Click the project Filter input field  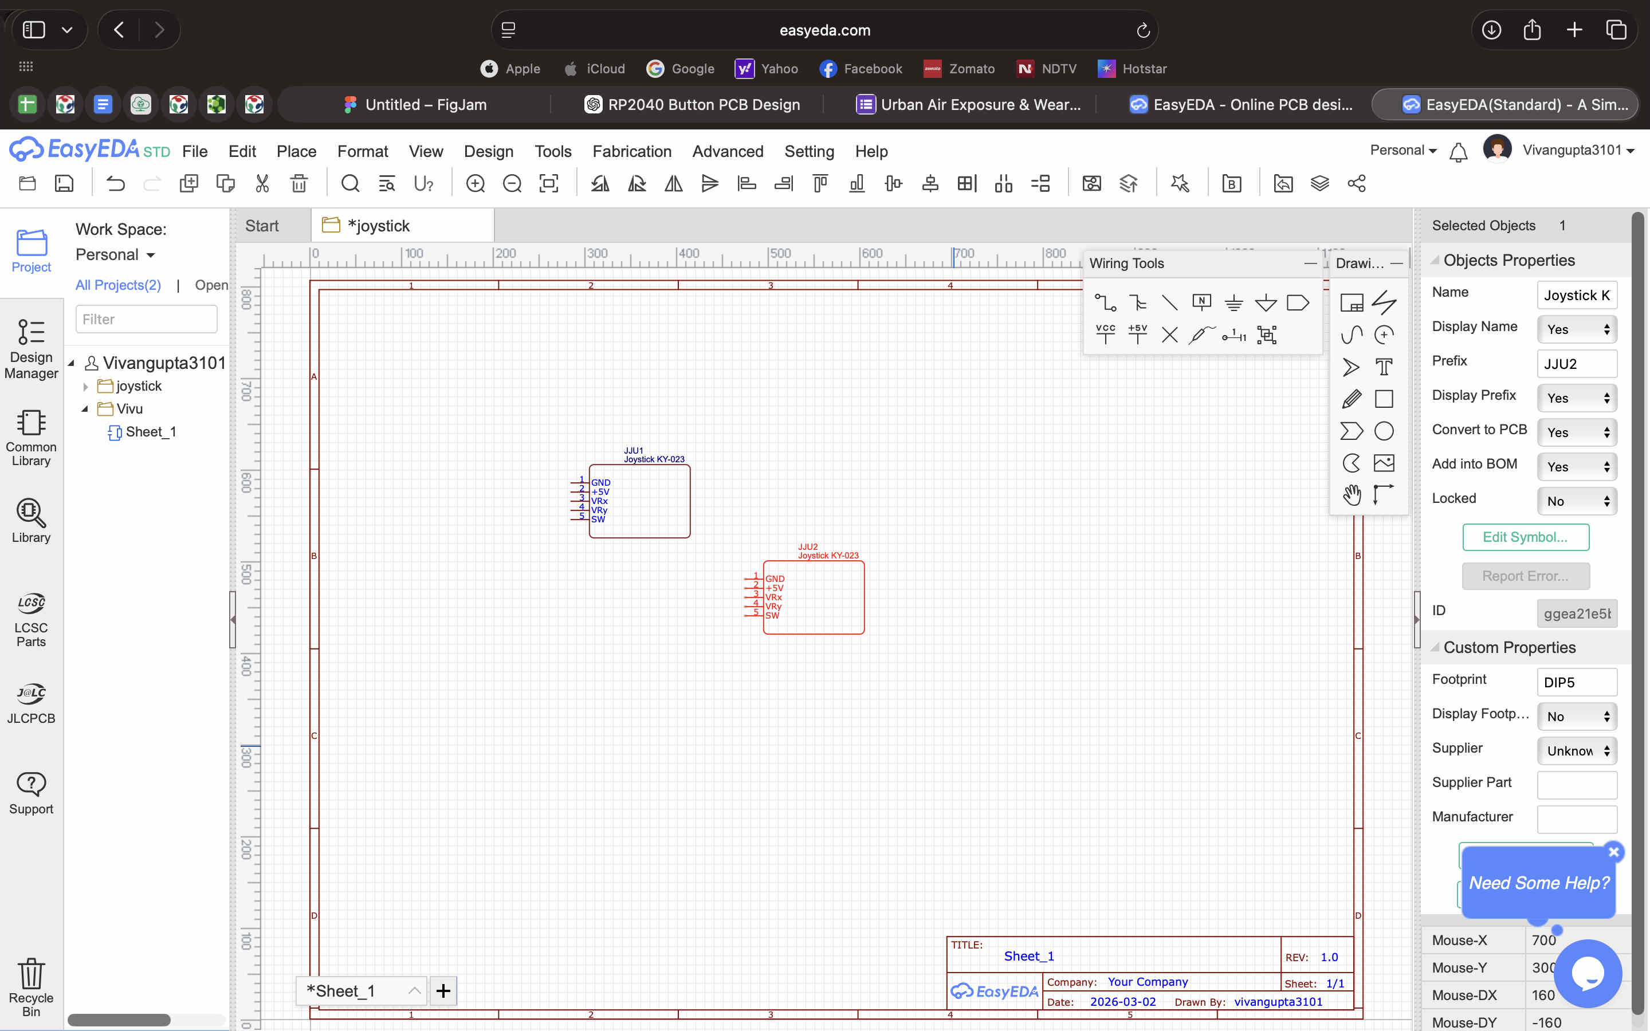click(x=146, y=319)
